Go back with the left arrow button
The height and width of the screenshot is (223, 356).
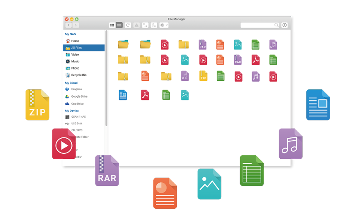[69, 25]
